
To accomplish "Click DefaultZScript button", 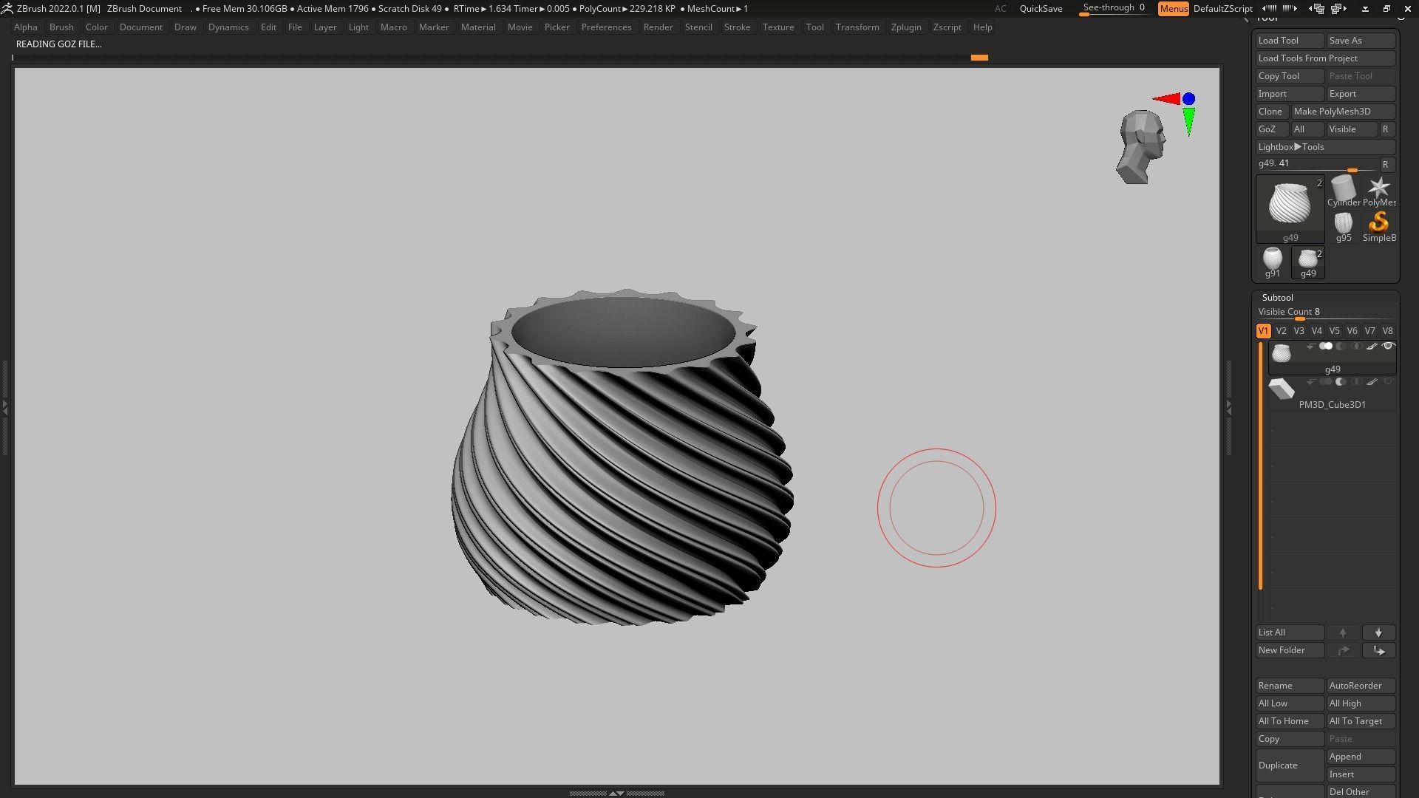I will pos(1222,9).
